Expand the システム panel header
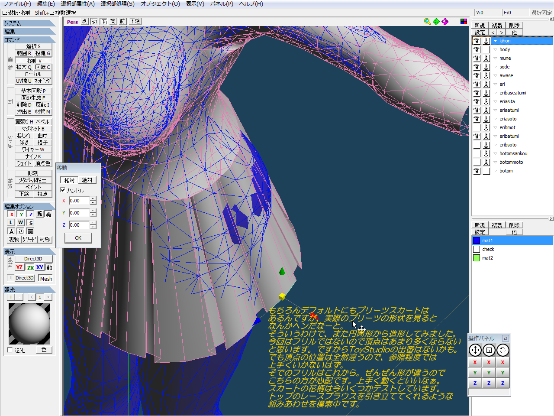 [29, 23]
